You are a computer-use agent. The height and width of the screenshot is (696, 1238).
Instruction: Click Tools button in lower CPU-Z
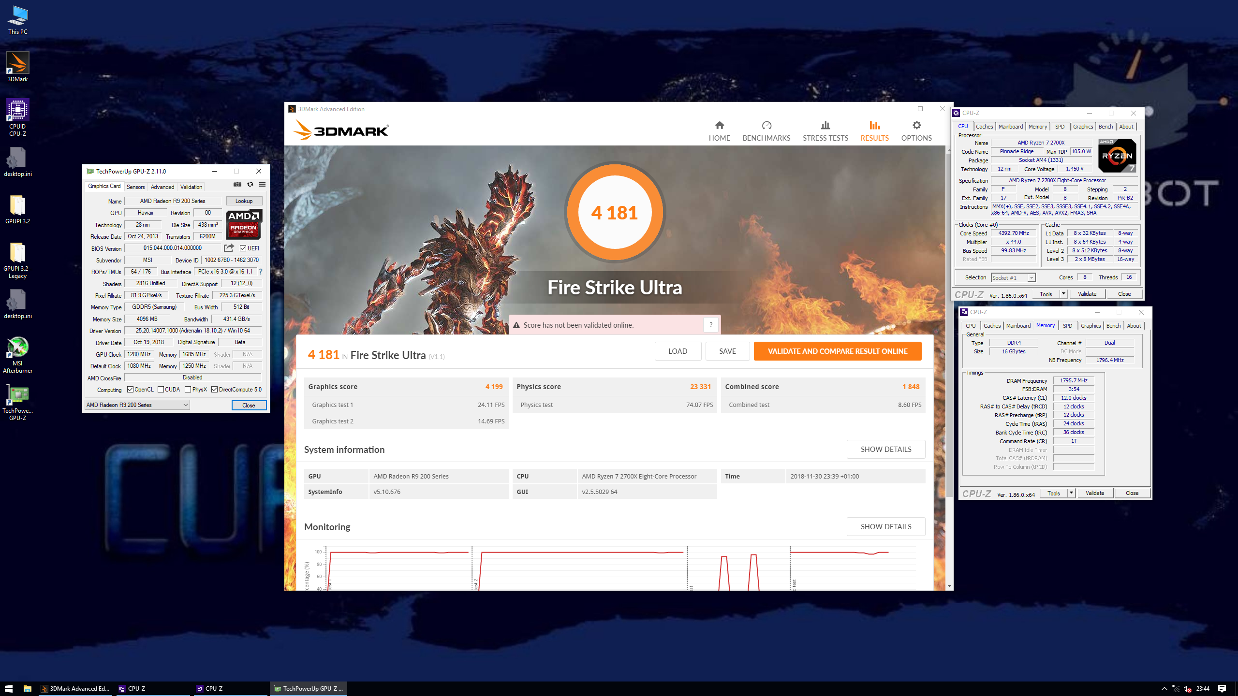(1053, 493)
